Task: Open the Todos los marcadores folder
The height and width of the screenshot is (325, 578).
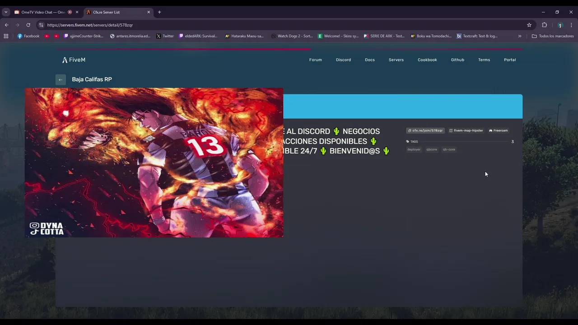Action: (553, 36)
